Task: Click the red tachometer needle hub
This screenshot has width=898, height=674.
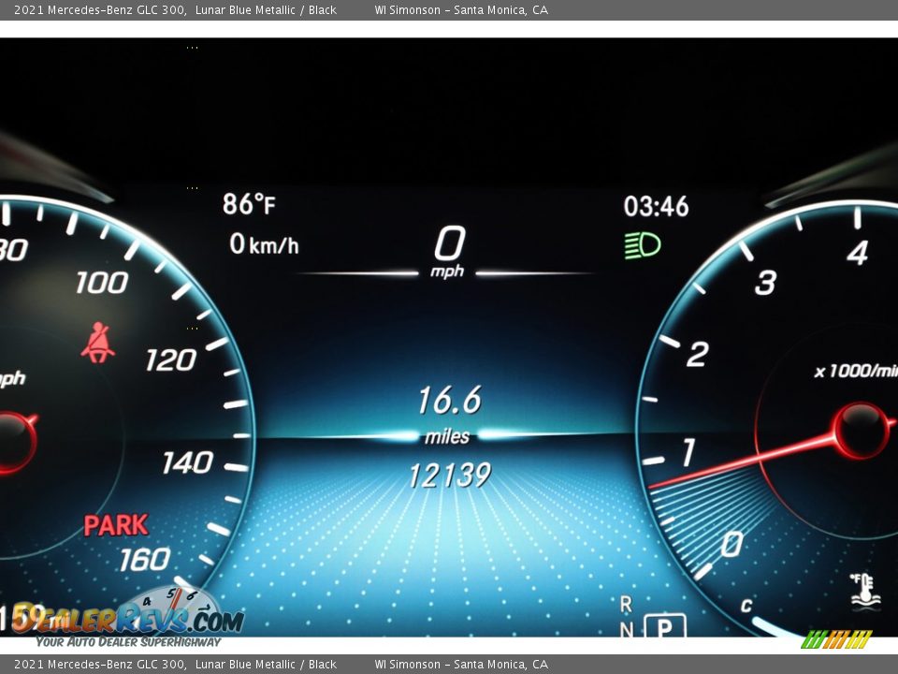Action: [861, 431]
